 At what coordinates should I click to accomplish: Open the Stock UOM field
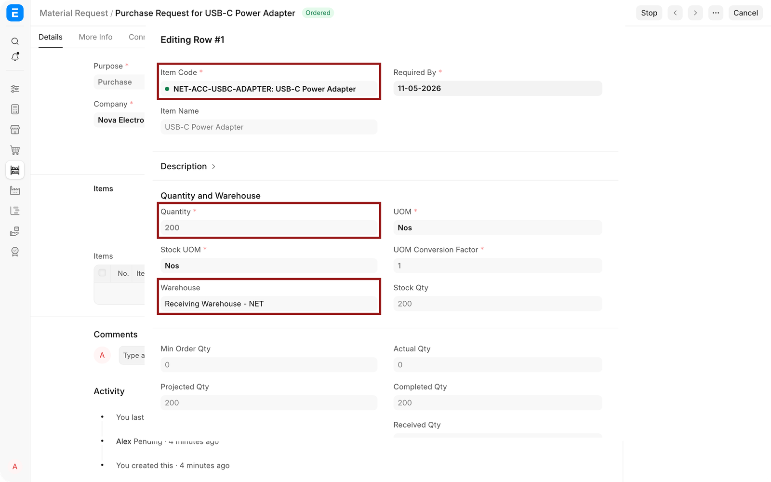269,266
